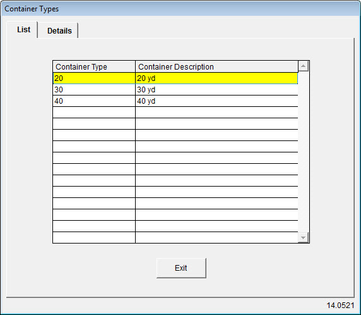Click the scroll up arrow in the grid

[303, 66]
